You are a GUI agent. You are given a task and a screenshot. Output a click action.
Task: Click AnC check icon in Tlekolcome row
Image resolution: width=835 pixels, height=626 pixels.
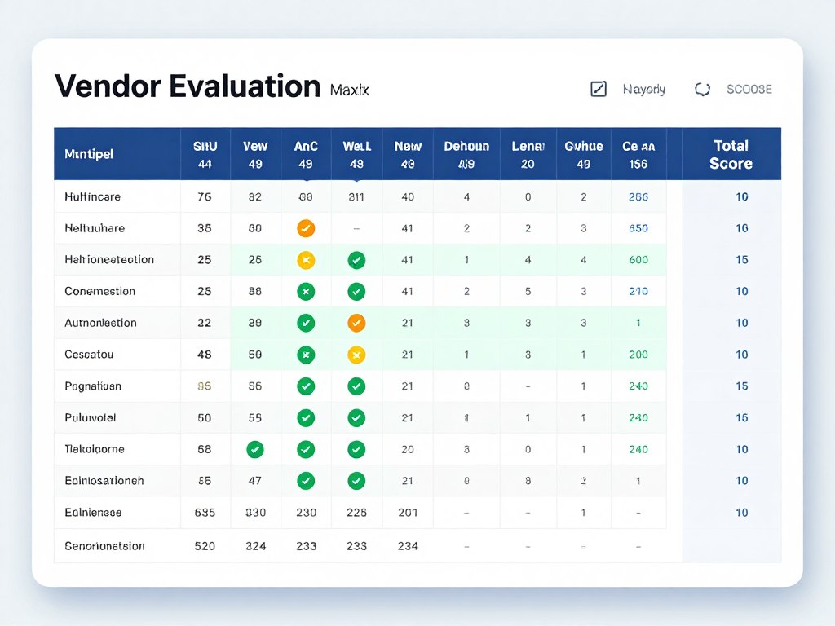(306, 450)
